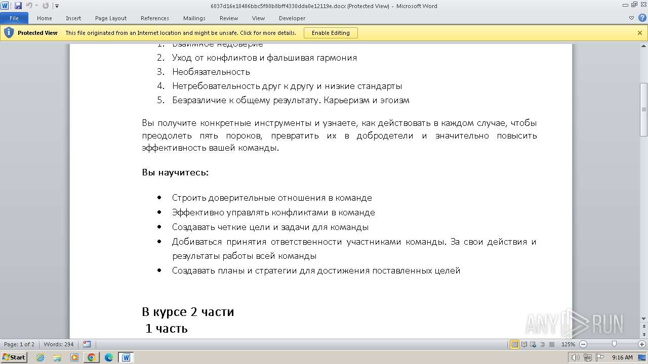The height and width of the screenshot is (364, 648).
Task: Click the Zoom In plus button
Action: [641, 344]
